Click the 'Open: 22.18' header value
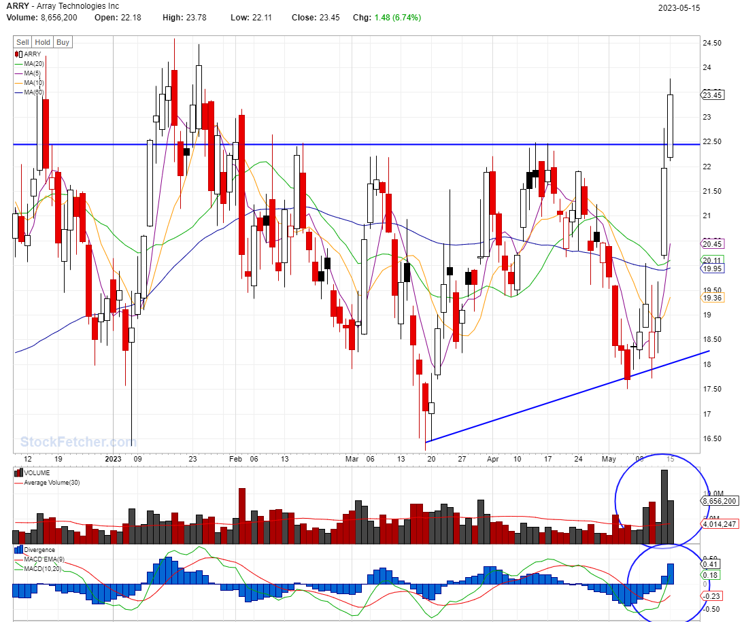Viewport: 744px width, 622px height. click(x=118, y=18)
